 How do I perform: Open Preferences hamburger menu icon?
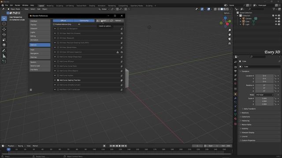tap(31, 90)
